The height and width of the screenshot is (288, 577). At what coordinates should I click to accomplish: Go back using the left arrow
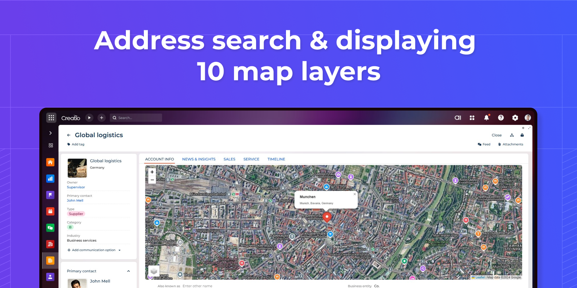(69, 135)
